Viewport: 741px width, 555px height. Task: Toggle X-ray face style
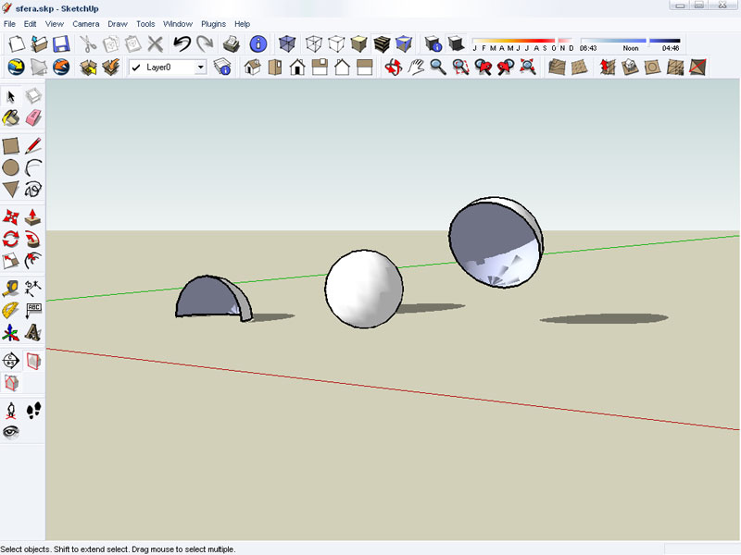[288, 43]
